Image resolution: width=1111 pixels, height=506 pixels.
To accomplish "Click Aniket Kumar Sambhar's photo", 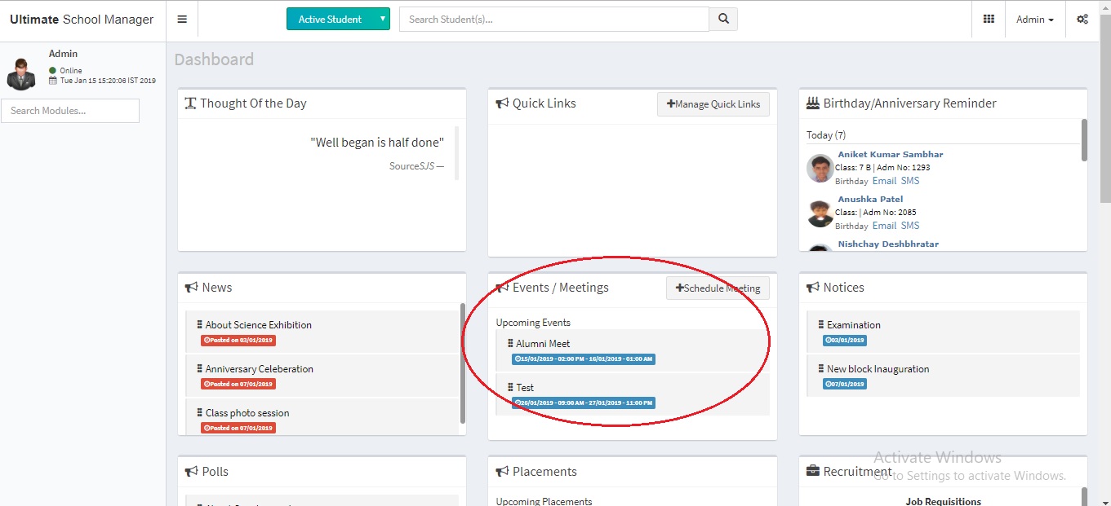I will [820, 169].
